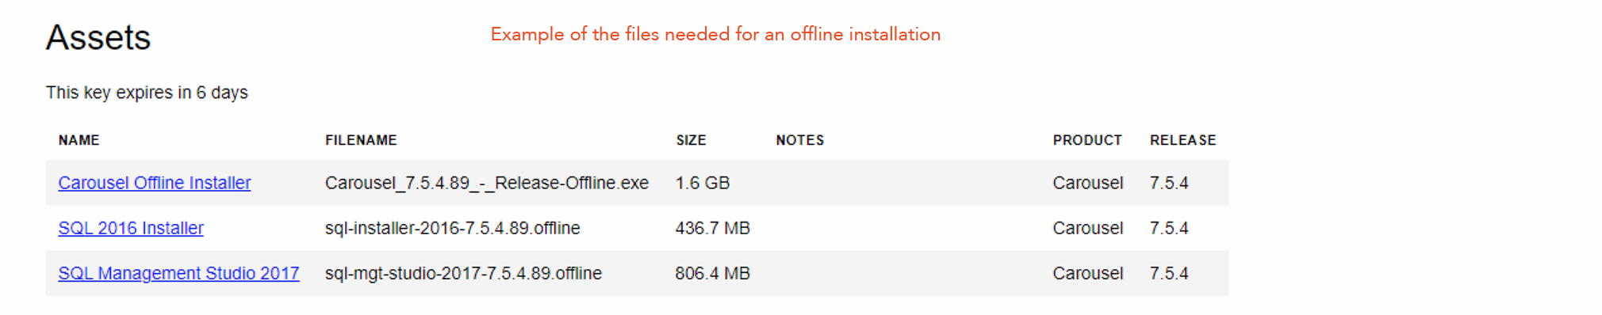
Task: Click the red offline installation example caption
Action: (715, 34)
